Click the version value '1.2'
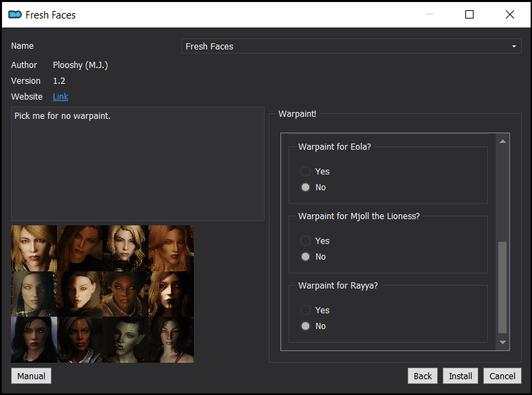The image size is (532, 395). [59, 80]
